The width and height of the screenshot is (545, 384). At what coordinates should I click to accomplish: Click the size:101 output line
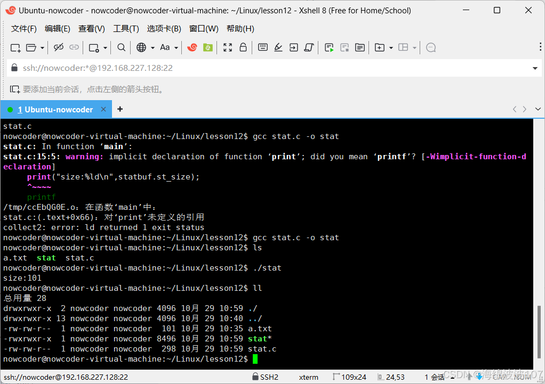22,278
